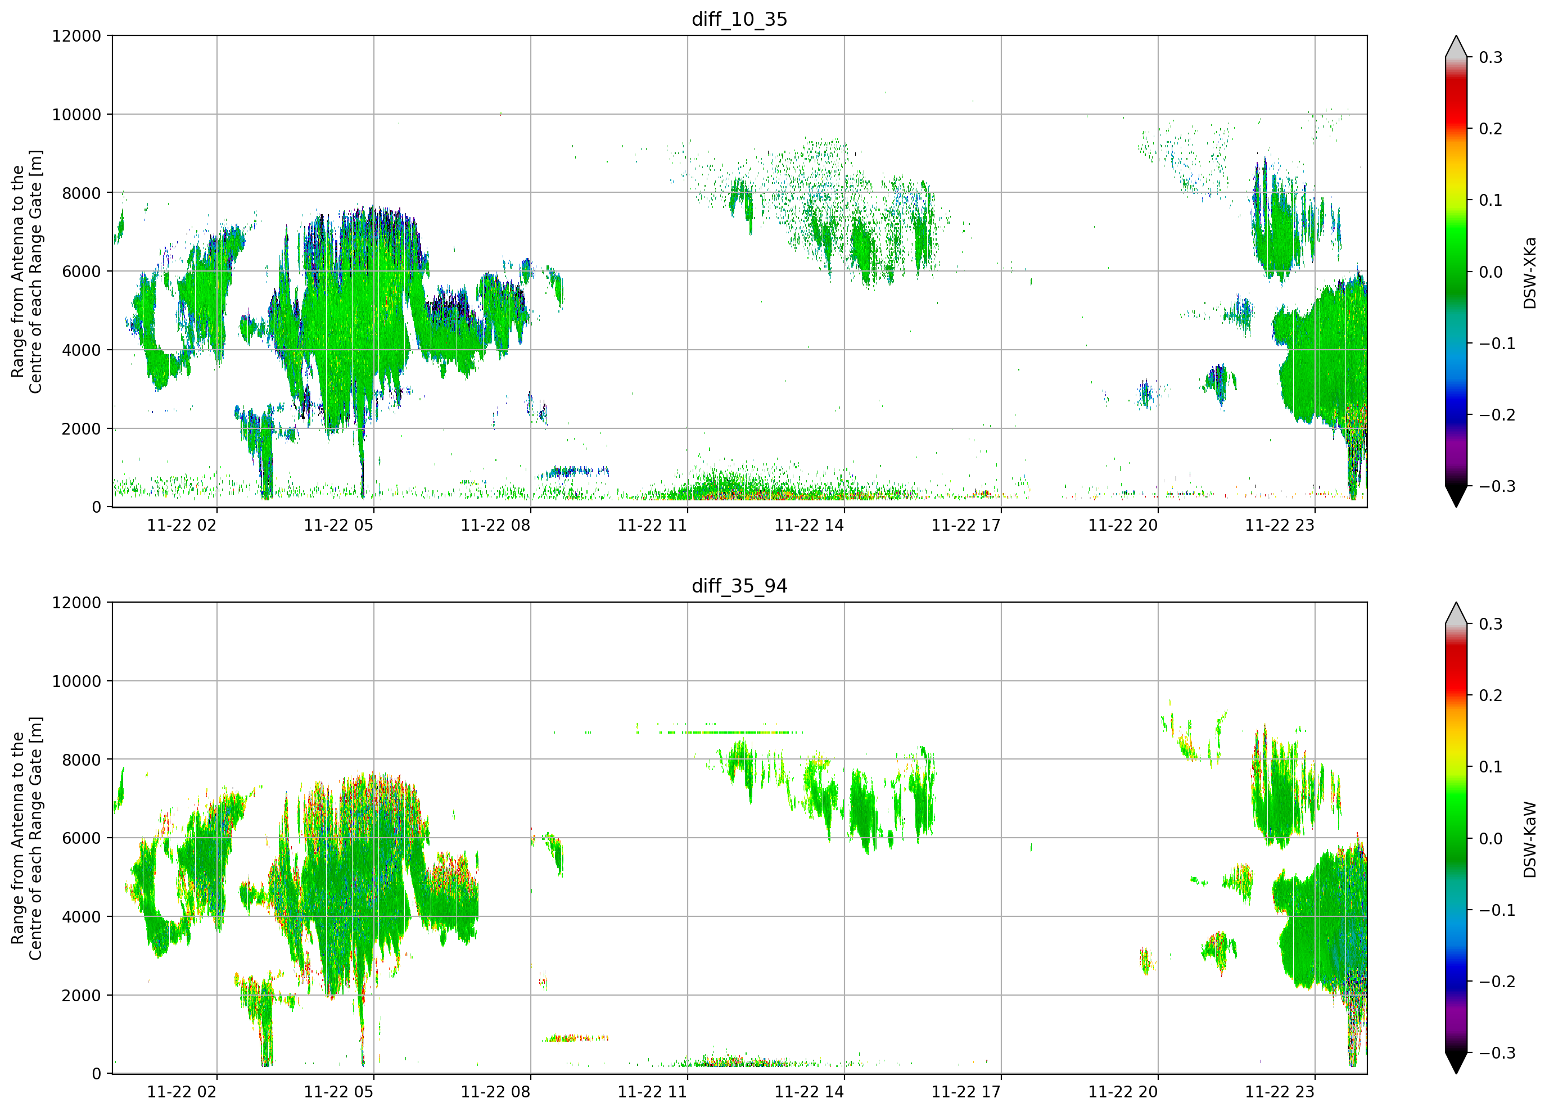Click the −0.3 tick on the DSW-KaW colorbar

point(1497,1054)
